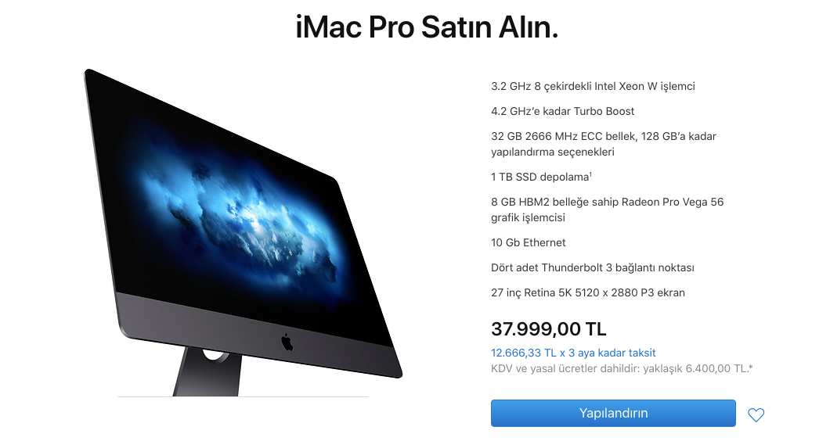Click the Radeon Pro Vega 56 spec line
Viewport: 830px width, 441px height.
(x=607, y=210)
